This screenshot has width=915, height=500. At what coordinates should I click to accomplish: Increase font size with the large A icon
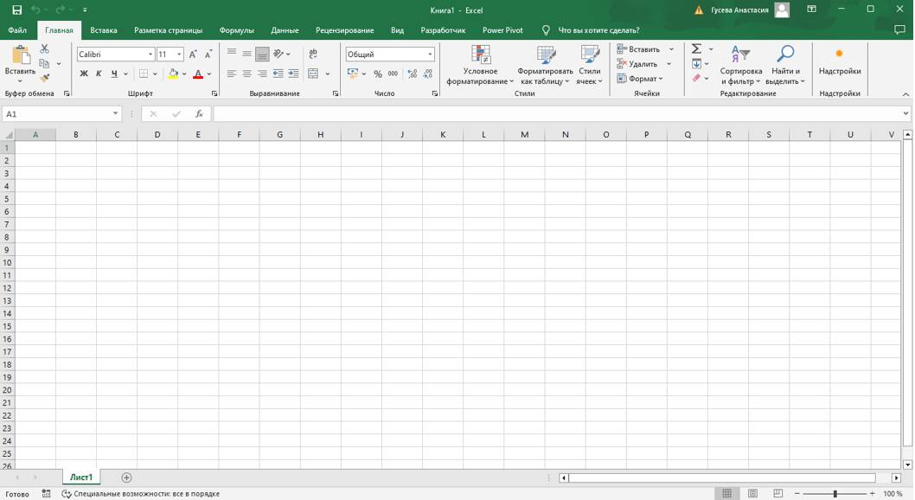tap(193, 54)
